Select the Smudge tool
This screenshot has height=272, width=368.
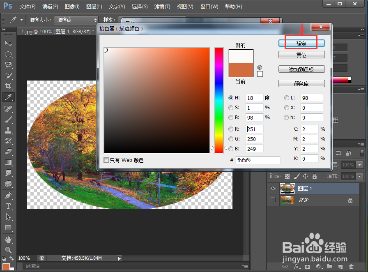click(8, 173)
